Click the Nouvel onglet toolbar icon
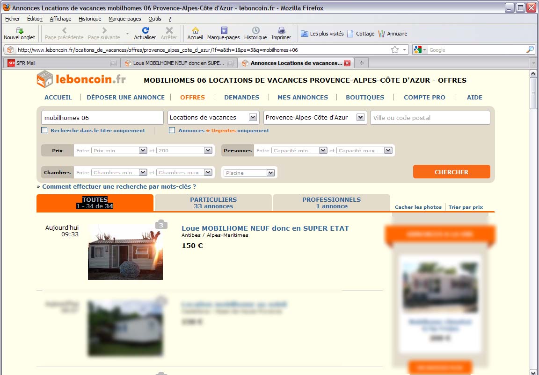539x375 pixels. coord(19,31)
